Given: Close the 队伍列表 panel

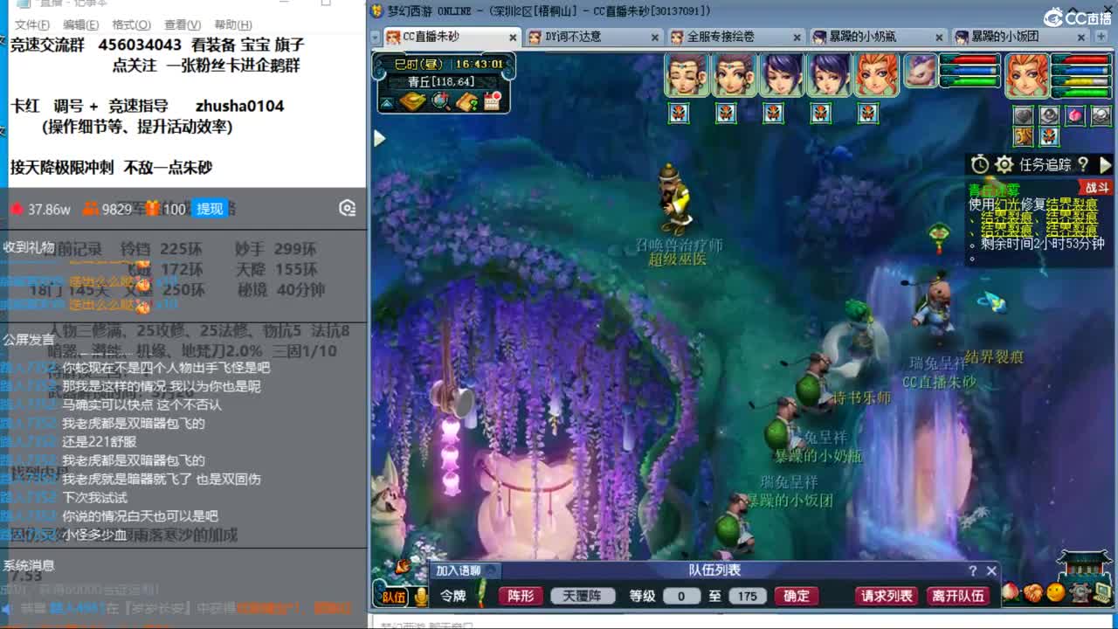Looking at the screenshot, I should 991,570.
